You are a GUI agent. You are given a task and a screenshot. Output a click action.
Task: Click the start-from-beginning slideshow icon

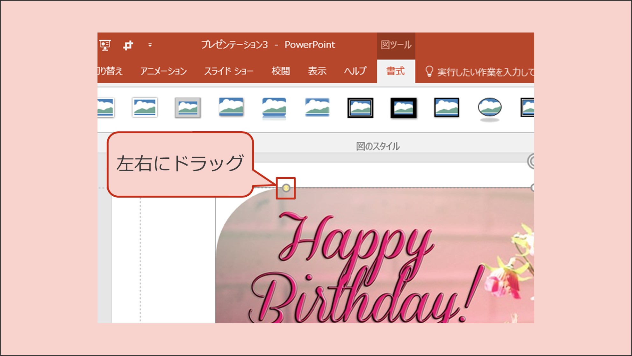point(105,45)
